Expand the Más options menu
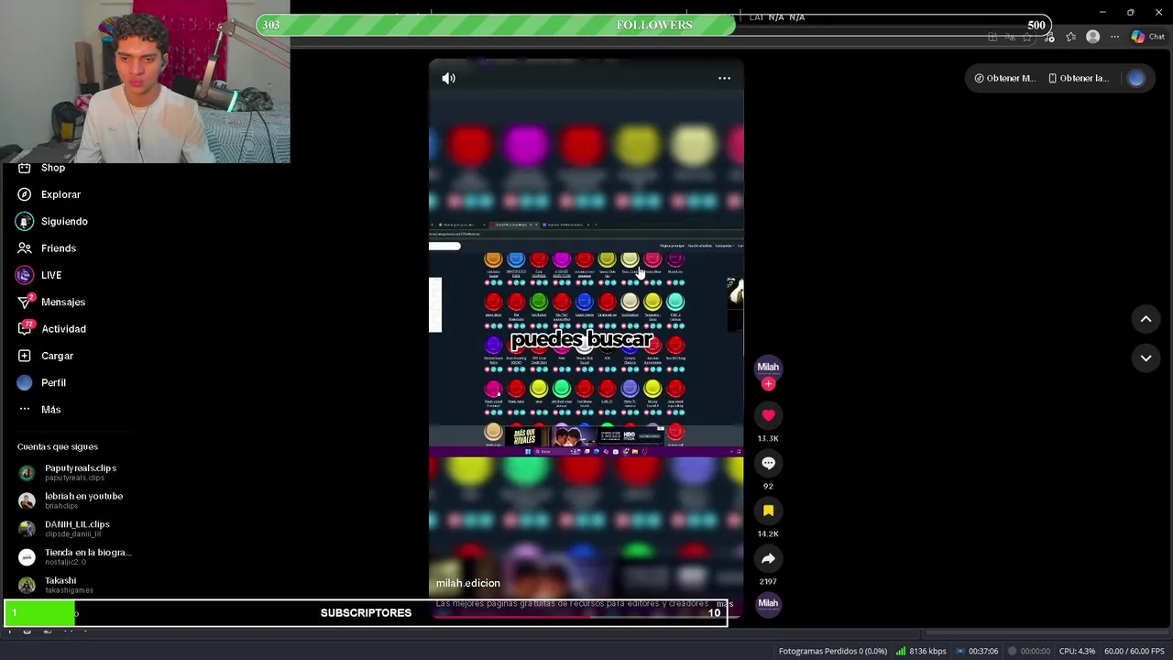The image size is (1173, 660). [x=38, y=410]
